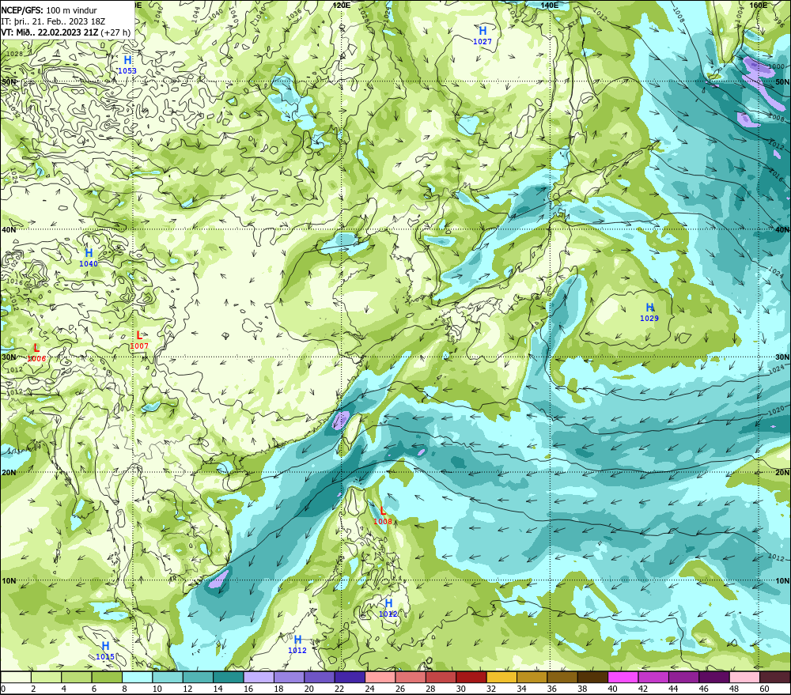Click the 1000 isobar label
Screen dimensions: 791x695
[x=776, y=66]
